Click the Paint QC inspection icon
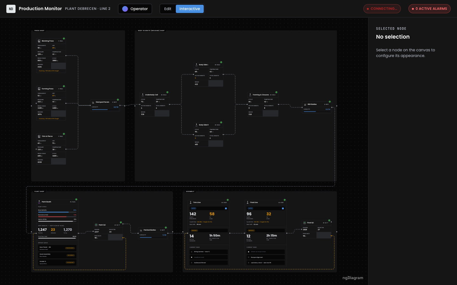 point(96,225)
